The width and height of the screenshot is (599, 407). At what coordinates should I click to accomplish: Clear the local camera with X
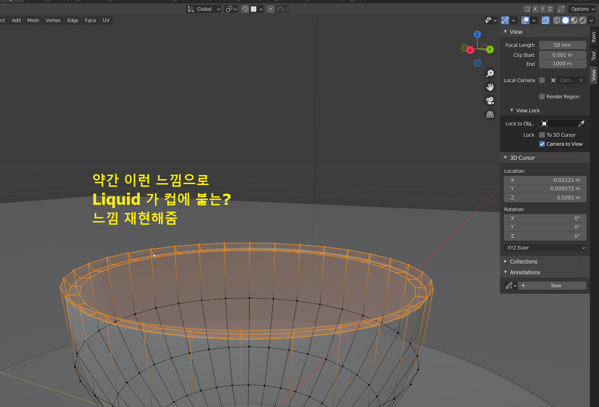point(581,80)
